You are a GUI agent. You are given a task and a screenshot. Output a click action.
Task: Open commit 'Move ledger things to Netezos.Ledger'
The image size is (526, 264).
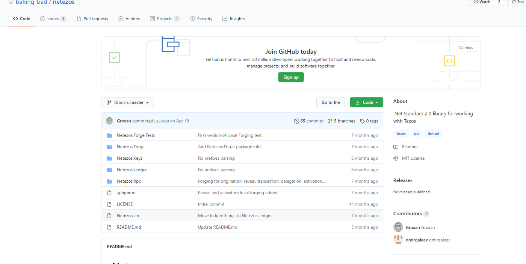[235, 216]
